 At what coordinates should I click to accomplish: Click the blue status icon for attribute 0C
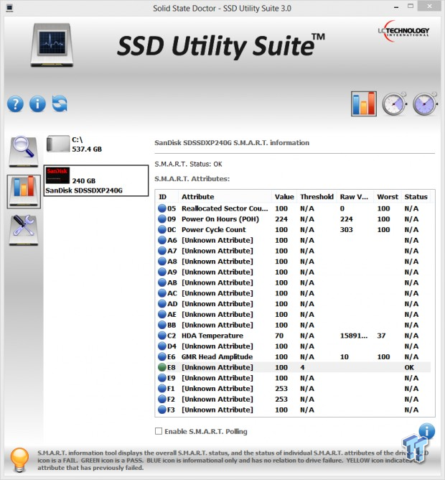161,230
